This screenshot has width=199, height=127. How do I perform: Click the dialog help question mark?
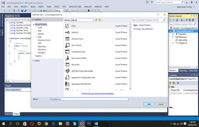pyautogui.click(x=158, y=15)
